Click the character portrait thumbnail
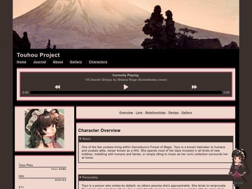The width and height of the screenshot is (252, 189). (x=44, y=128)
